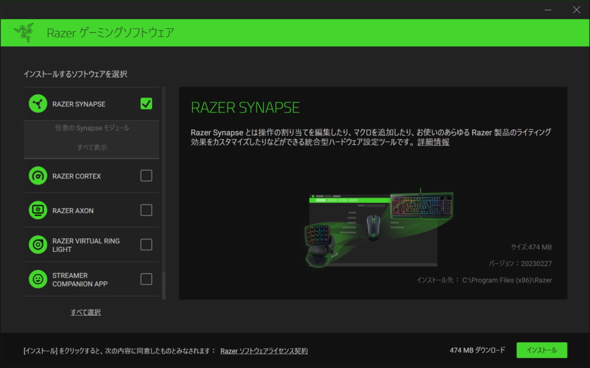
Task: Tick the Razer Axon checkbox
Action: (146, 210)
